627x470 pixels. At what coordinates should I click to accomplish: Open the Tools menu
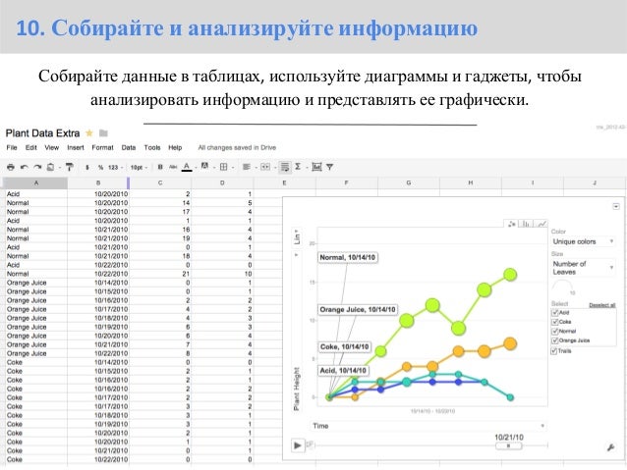pos(152,147)
